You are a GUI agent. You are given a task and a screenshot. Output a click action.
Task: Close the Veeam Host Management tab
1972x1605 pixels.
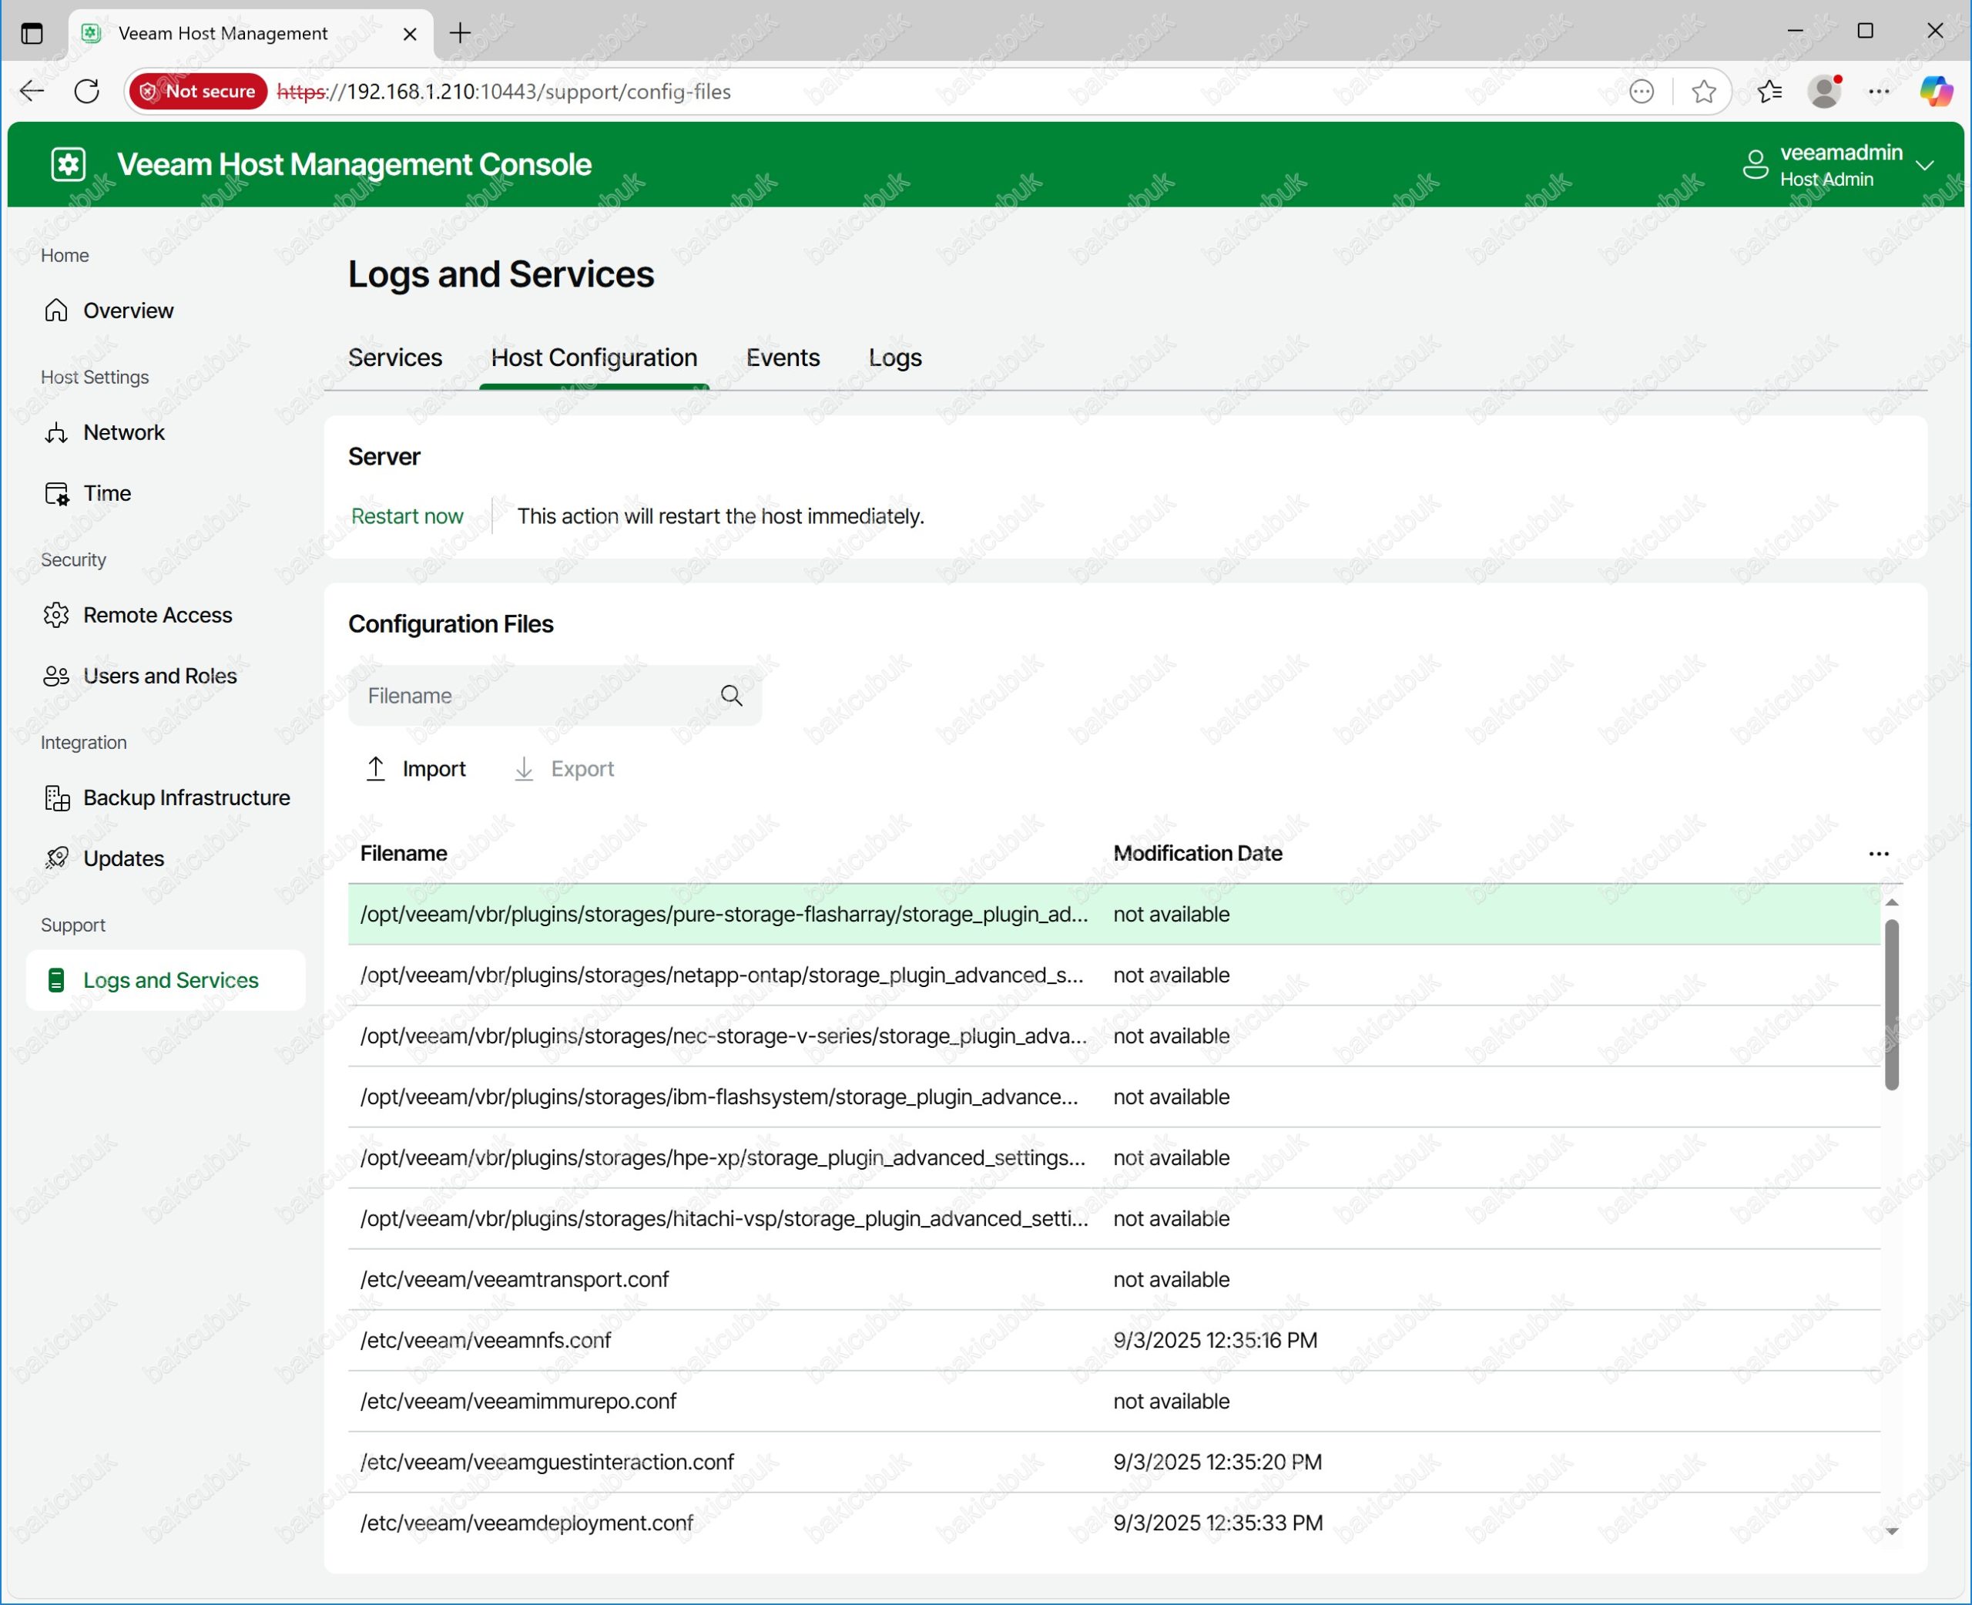pos(411,34)
